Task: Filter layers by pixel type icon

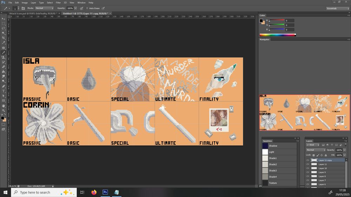Action: tap(323, 145)
